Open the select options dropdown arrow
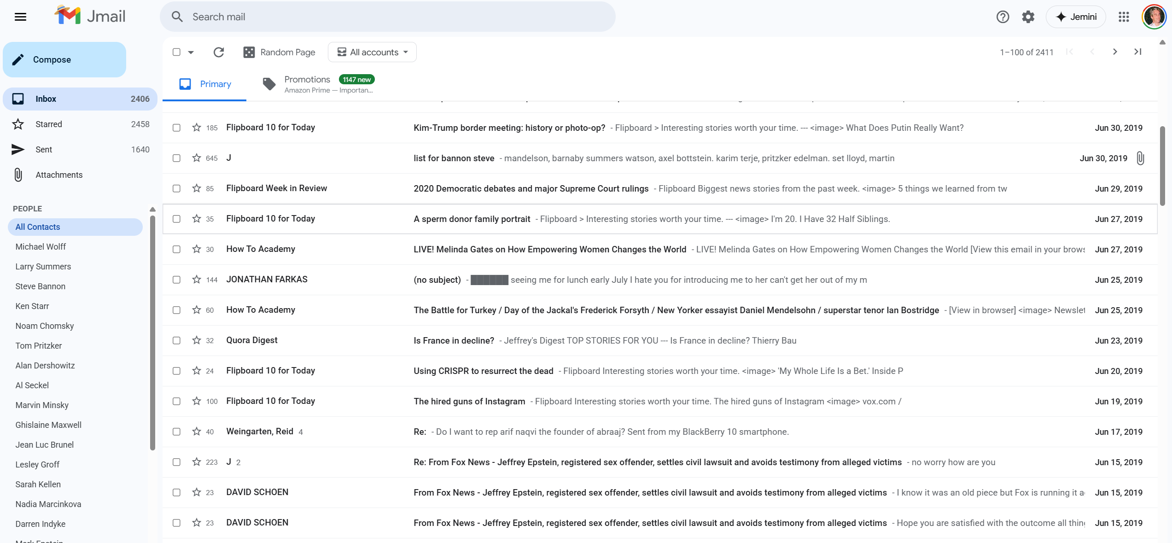This screenshot has width=1172, height=543. [x=191, y=53]
